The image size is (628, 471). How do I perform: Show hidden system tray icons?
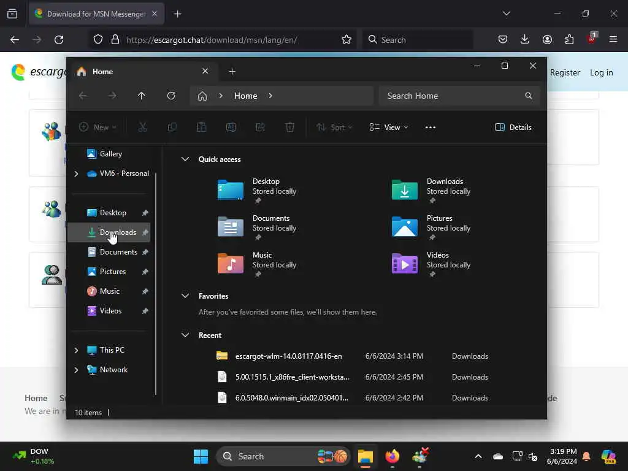click(478, 456)
